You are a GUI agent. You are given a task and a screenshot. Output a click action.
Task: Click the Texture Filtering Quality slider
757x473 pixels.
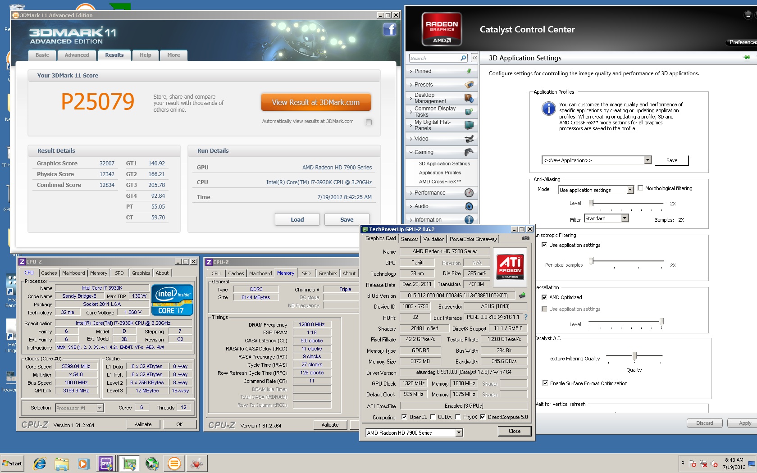click(x=634, y=356)
